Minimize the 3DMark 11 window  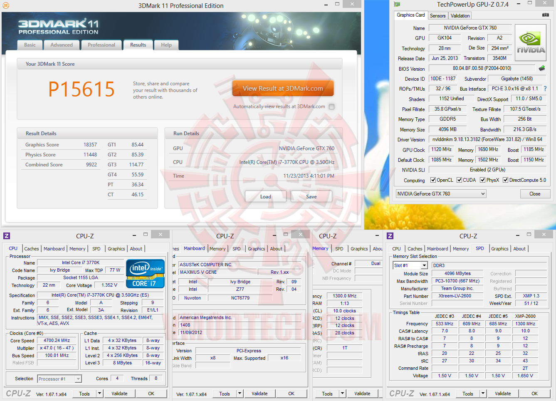326,5
